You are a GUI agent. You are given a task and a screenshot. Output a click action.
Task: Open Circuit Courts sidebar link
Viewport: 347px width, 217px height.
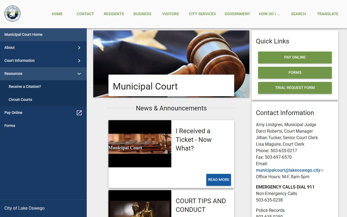[43, 100]
